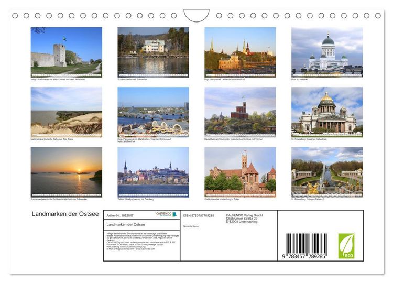Screen dimensions: 393x283
Task: Click the CALVENDO logo
Action: click(166, 214)
